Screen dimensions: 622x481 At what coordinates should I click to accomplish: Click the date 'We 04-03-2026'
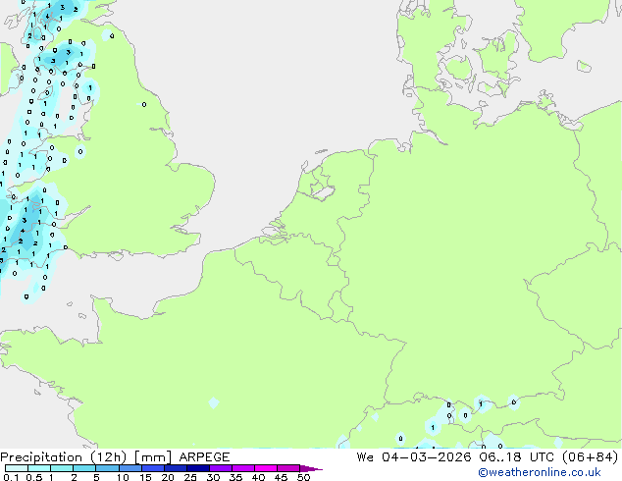coord(414,457)
